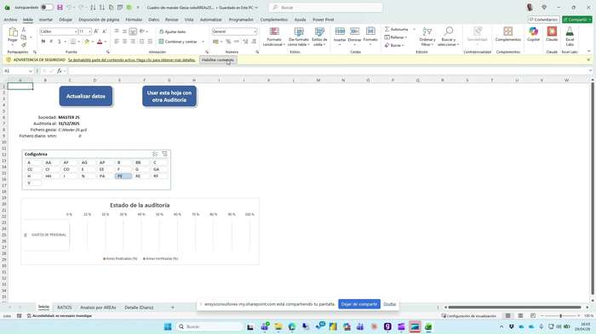Increase font size with large A icon
This screenshot has width=596, height=334.
tap(96, 31)
